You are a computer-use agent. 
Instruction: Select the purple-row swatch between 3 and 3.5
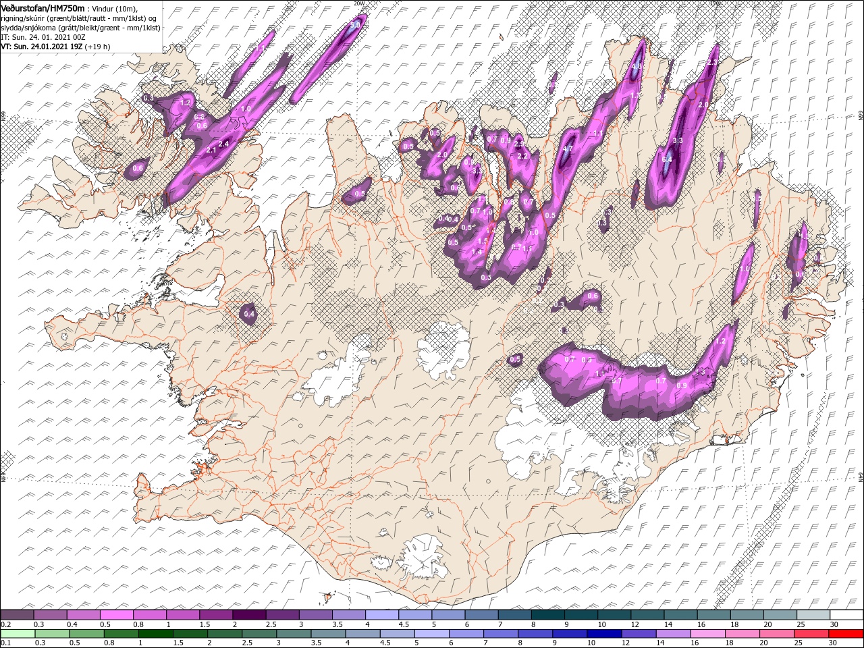315,615
